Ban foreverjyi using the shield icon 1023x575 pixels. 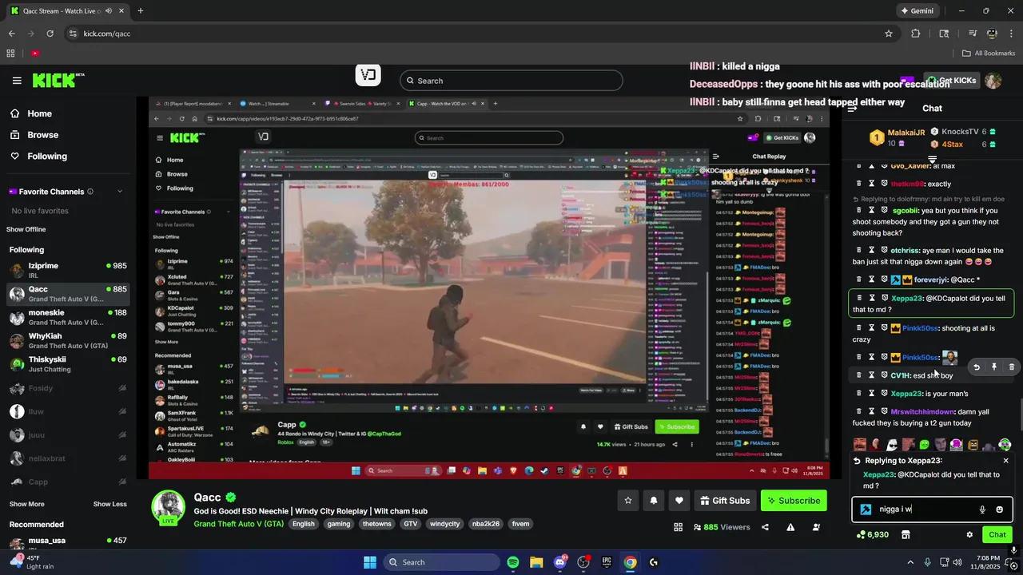pos(884,280)
